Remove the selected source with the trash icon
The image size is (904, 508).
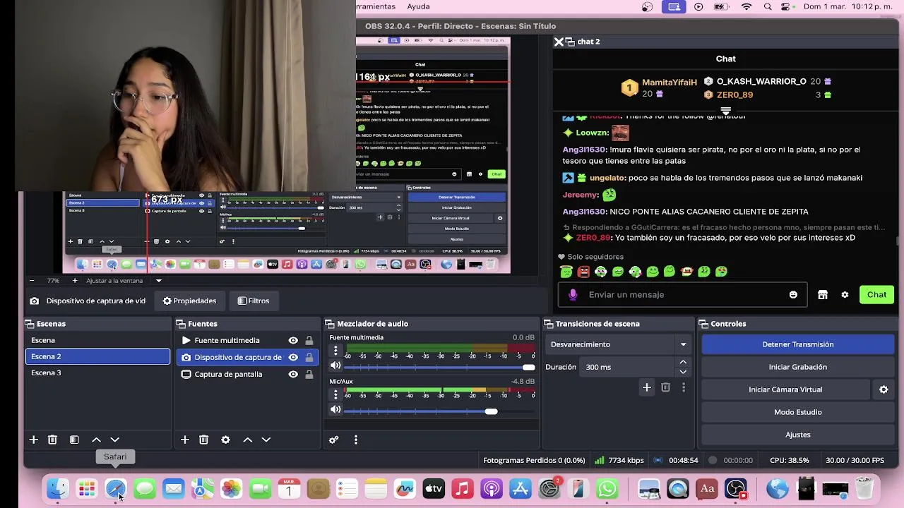click(x=203, y=440)
